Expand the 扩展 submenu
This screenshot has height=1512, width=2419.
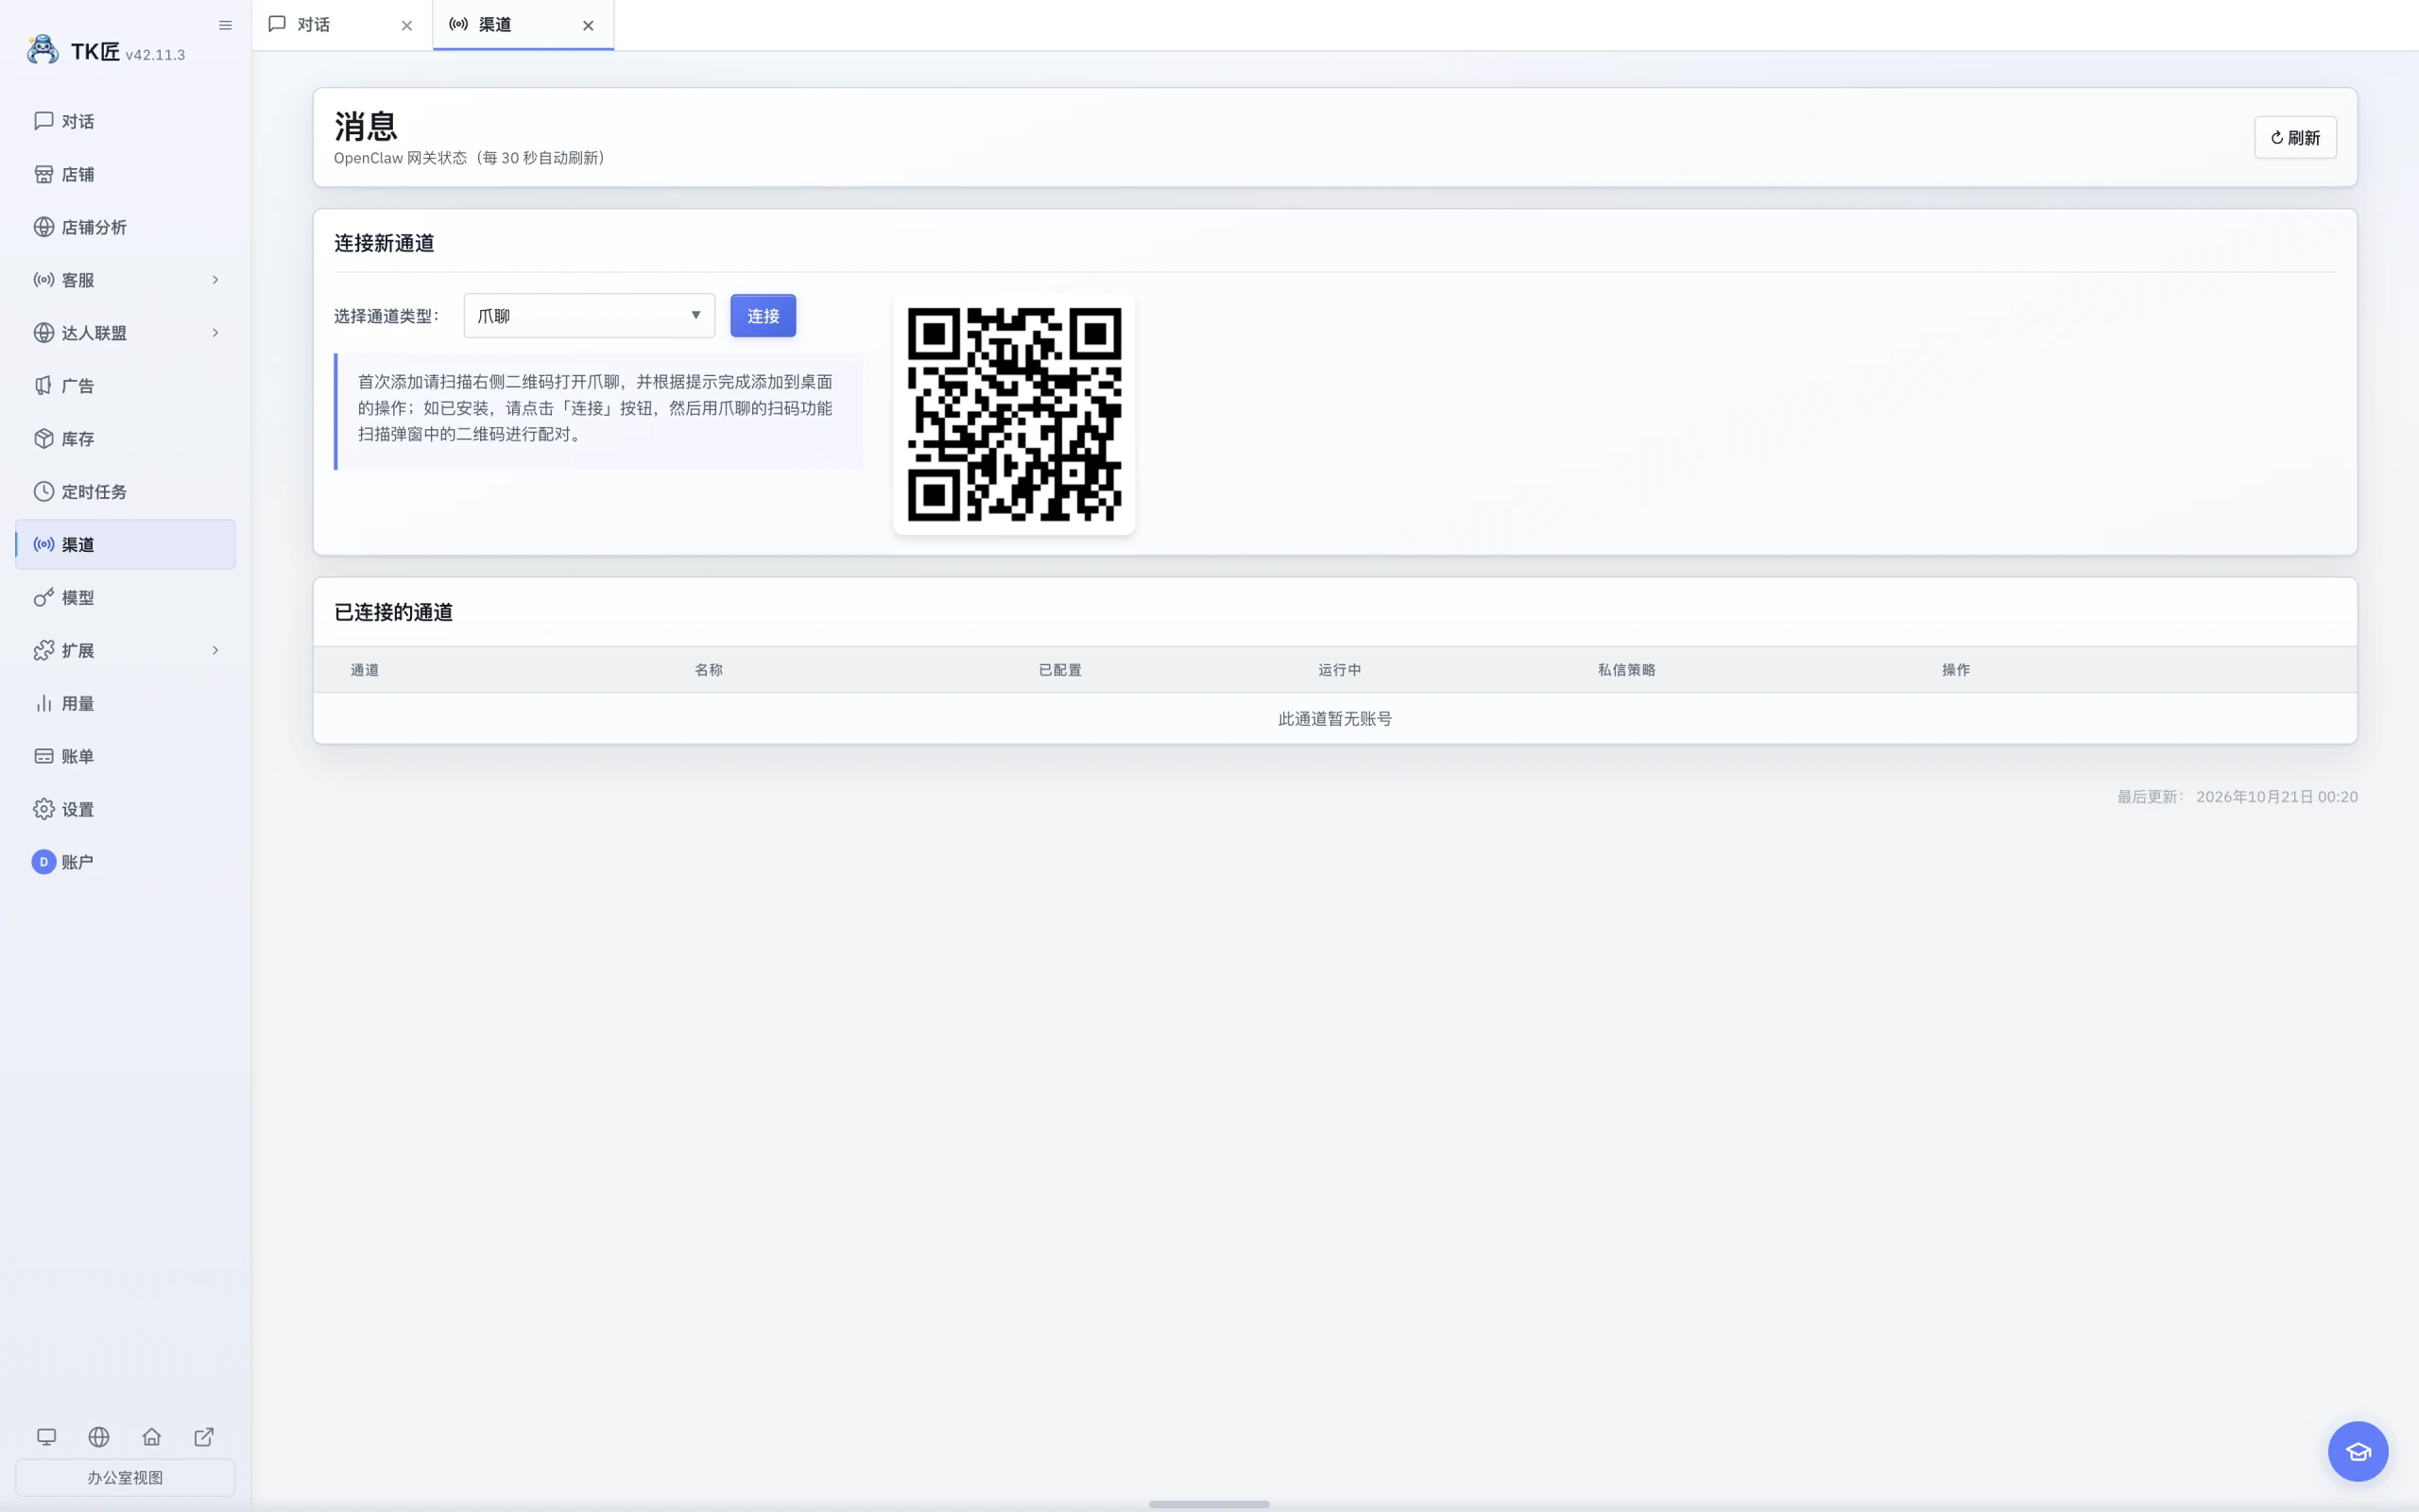125,650
